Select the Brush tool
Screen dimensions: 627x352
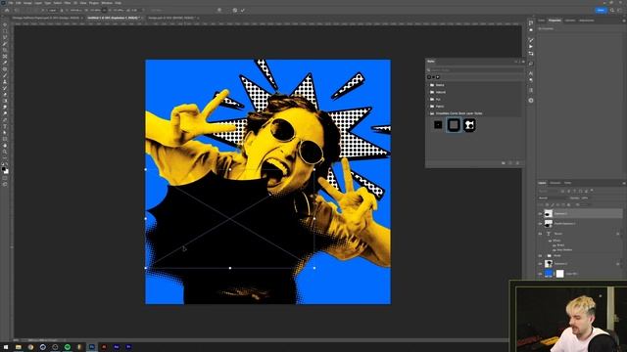pos(5,75)
